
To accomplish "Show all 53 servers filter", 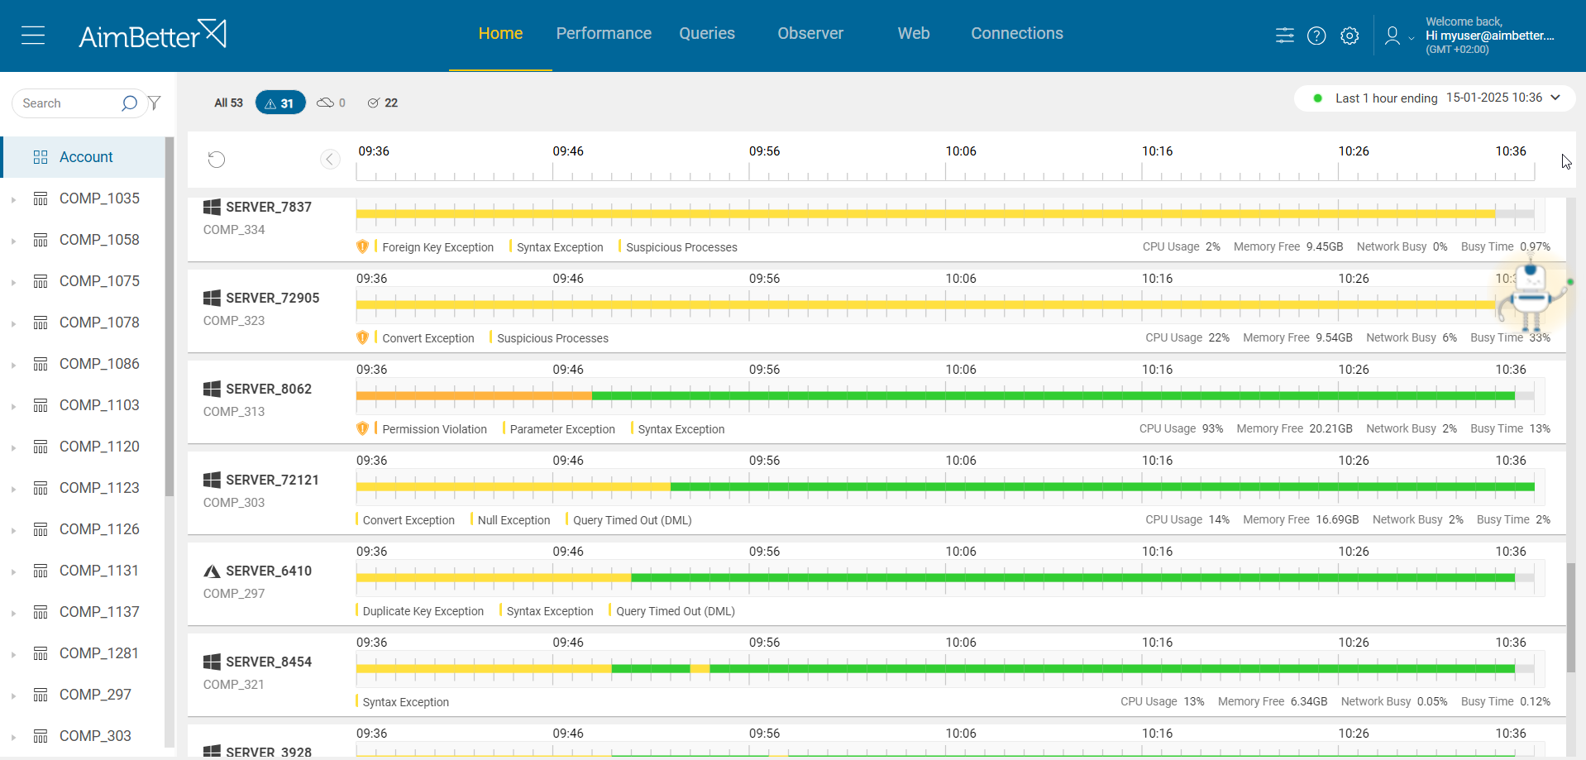I will pyautogui.click(x=228, y=103).
